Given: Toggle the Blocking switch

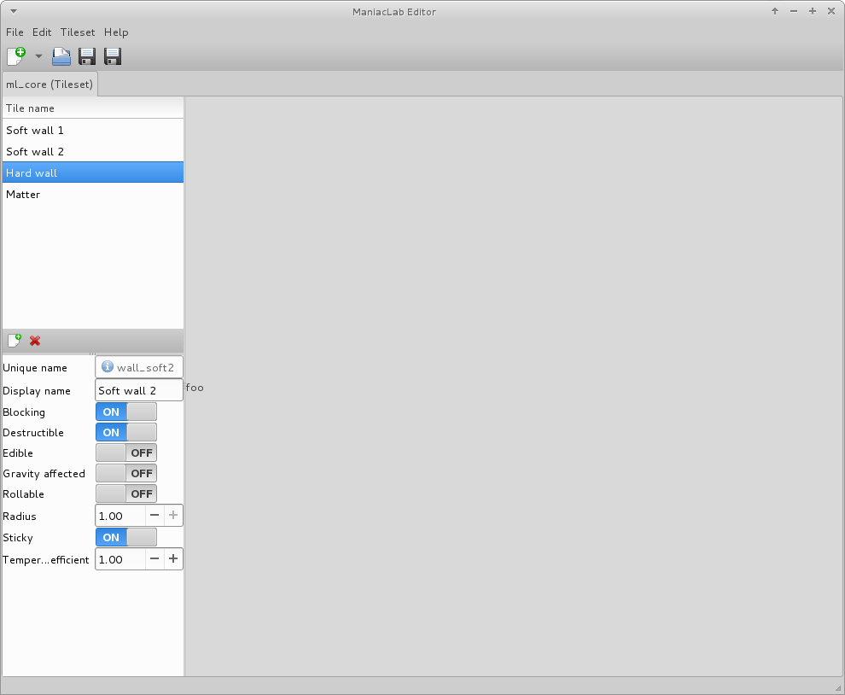Looking at the screenshot, I should coord(126,412).
